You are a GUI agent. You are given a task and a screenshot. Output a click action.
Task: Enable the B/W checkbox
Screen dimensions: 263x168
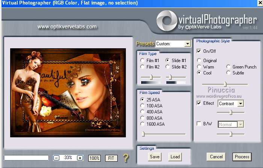[x=199, y=124]
